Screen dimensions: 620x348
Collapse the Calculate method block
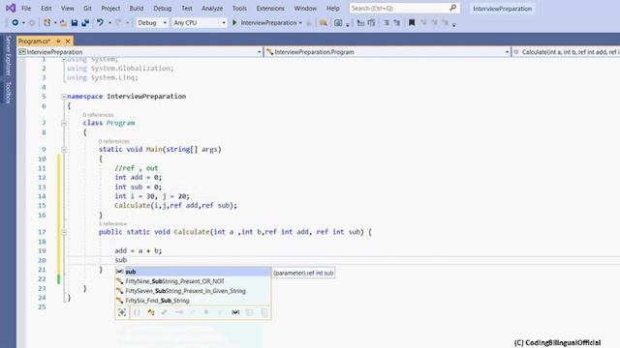coord(64,232)
